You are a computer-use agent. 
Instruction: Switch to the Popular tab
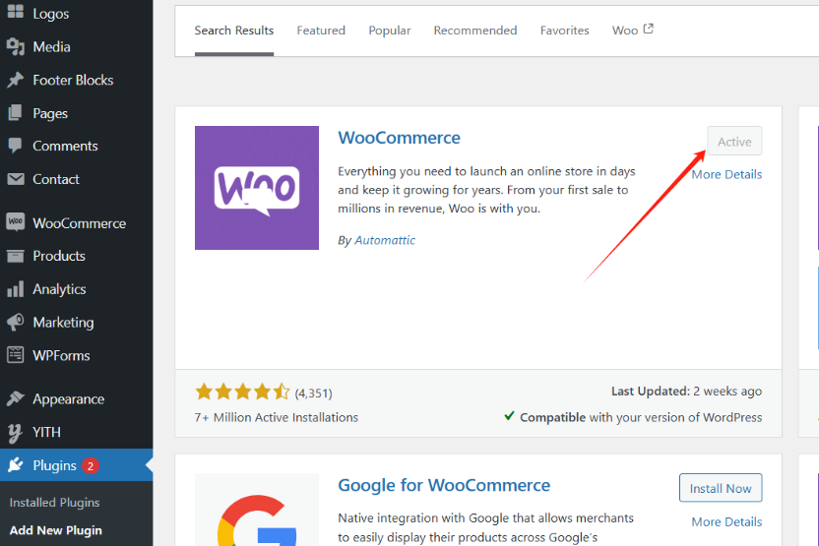pos(390,30)
